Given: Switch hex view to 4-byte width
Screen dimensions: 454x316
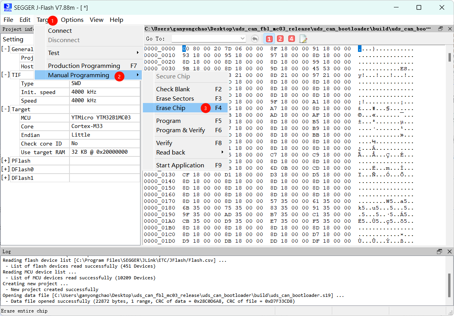Looking at the screenshot, I should (x=292, y=39).
